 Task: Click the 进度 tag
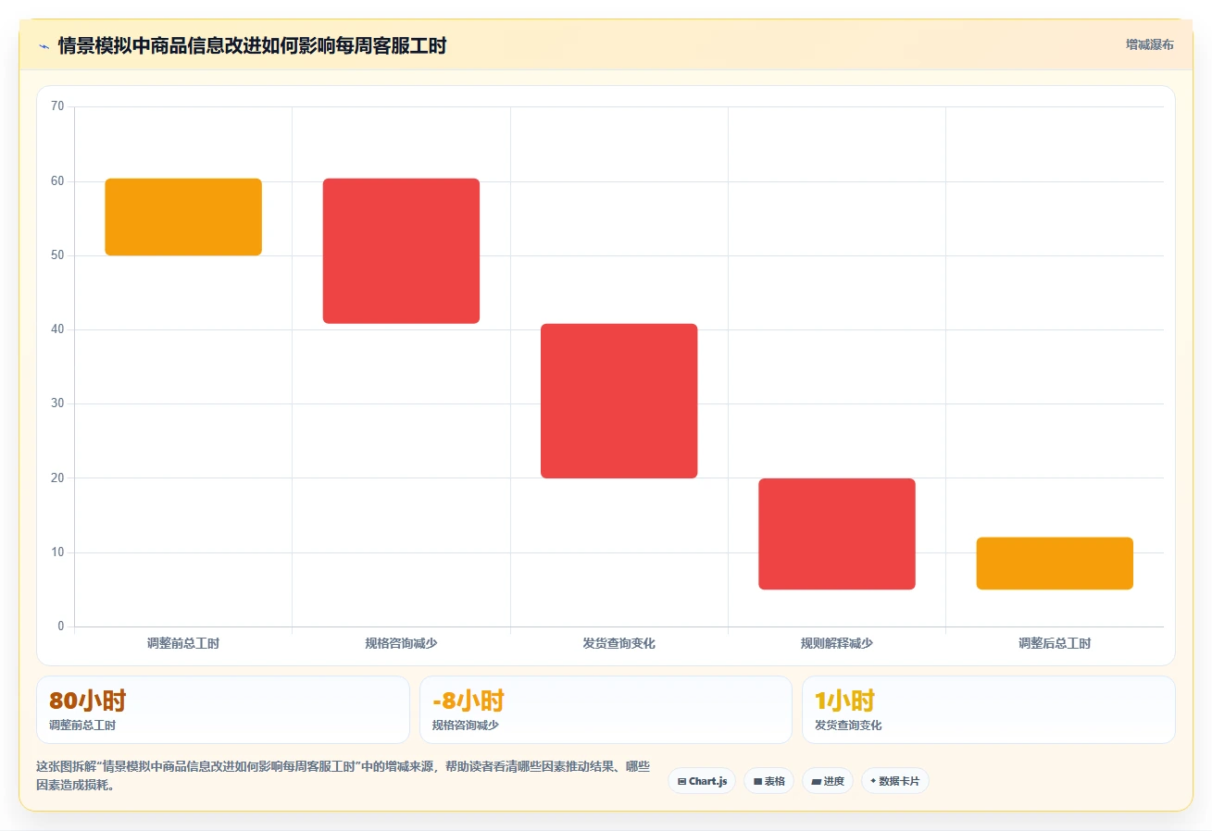(827, 781)
